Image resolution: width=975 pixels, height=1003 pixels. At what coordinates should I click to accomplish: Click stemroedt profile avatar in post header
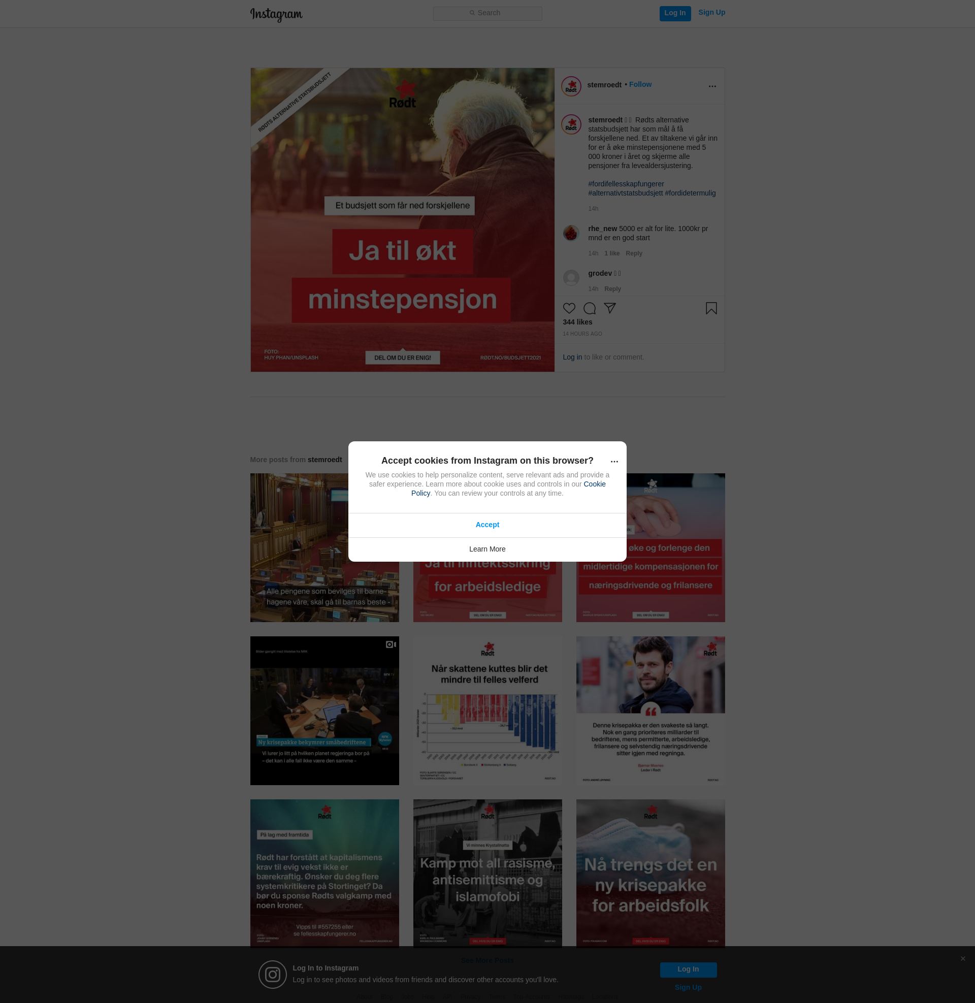(571, 86)
